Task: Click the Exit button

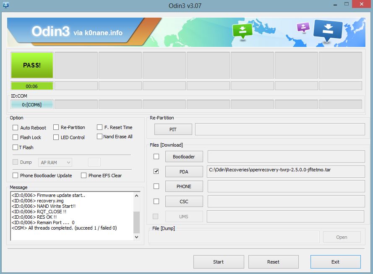Action: click(335, 262)
